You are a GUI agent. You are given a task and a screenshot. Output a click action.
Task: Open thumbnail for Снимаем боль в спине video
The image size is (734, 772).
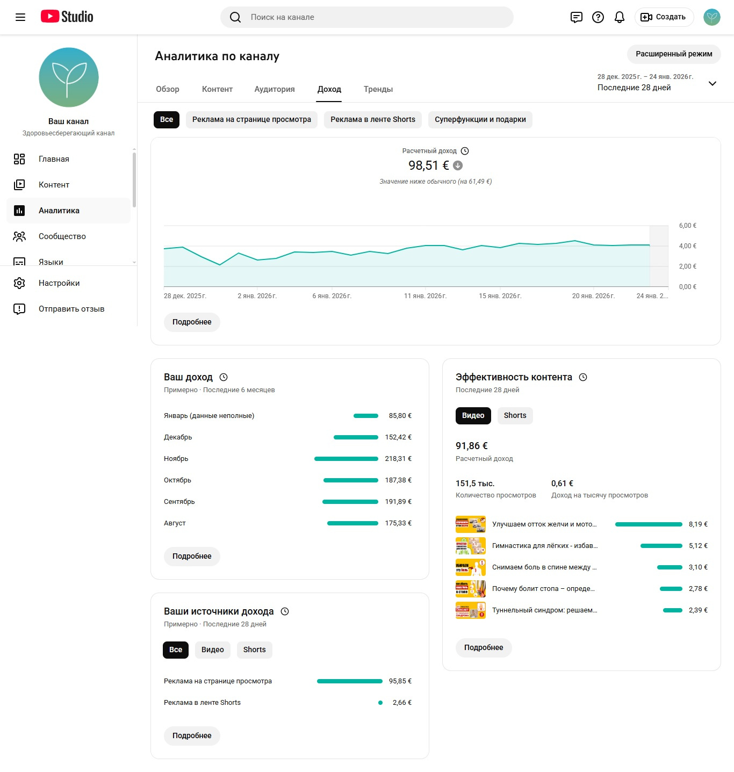click(471, 567)
